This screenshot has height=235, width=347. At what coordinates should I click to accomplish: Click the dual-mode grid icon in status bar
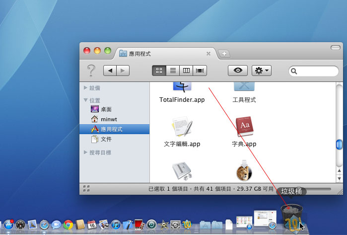click(86, 189)
